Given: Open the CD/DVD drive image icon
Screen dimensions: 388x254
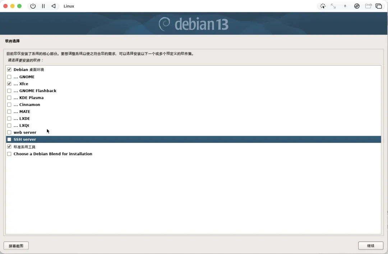Looking at the screenshot, I should (357, 6).
